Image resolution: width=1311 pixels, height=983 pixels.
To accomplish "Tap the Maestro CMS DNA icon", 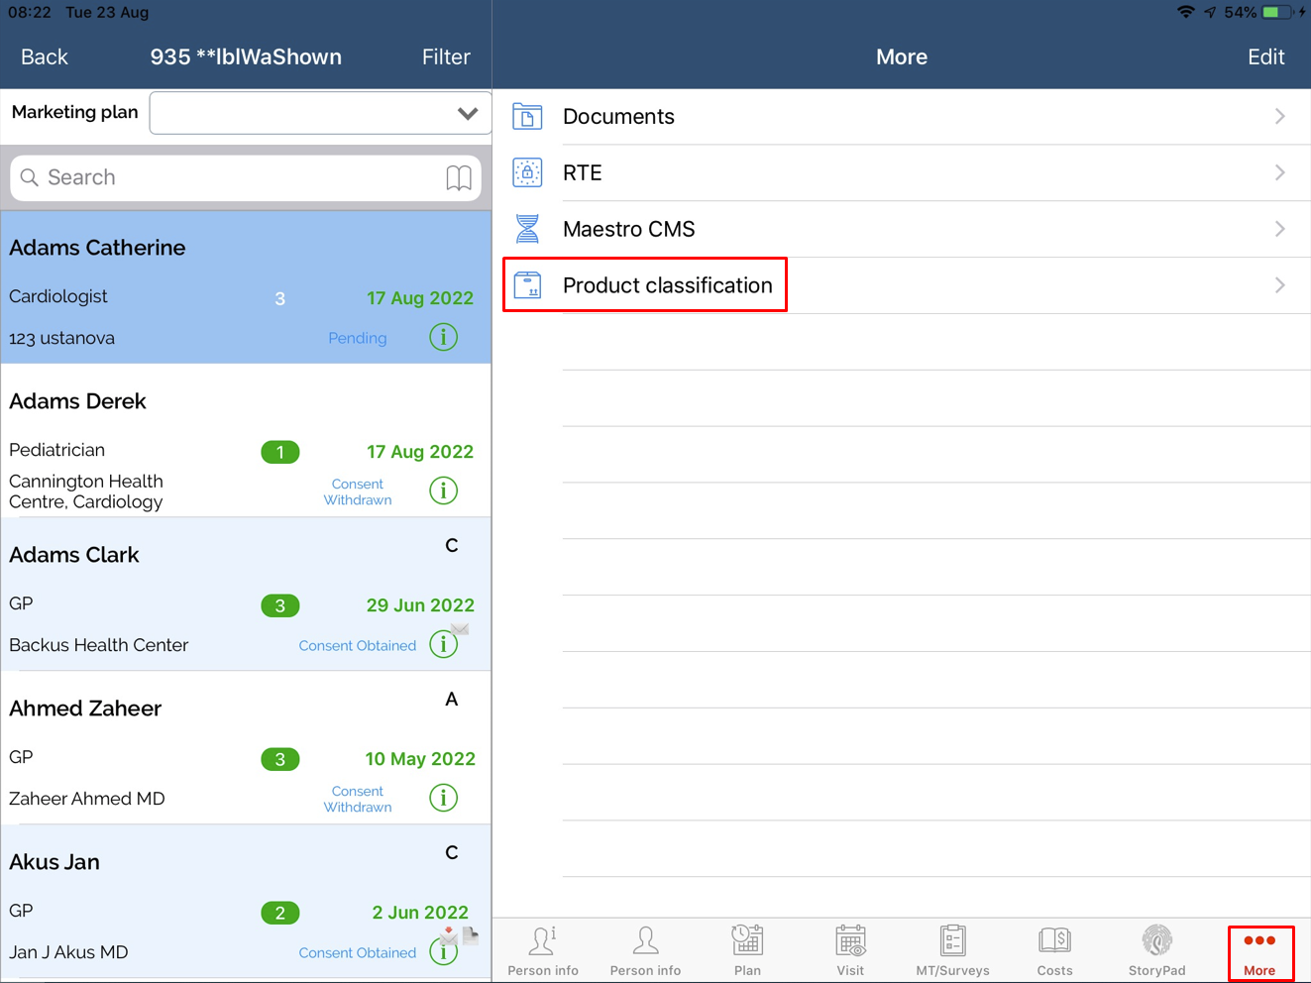I will click(527, 229).
